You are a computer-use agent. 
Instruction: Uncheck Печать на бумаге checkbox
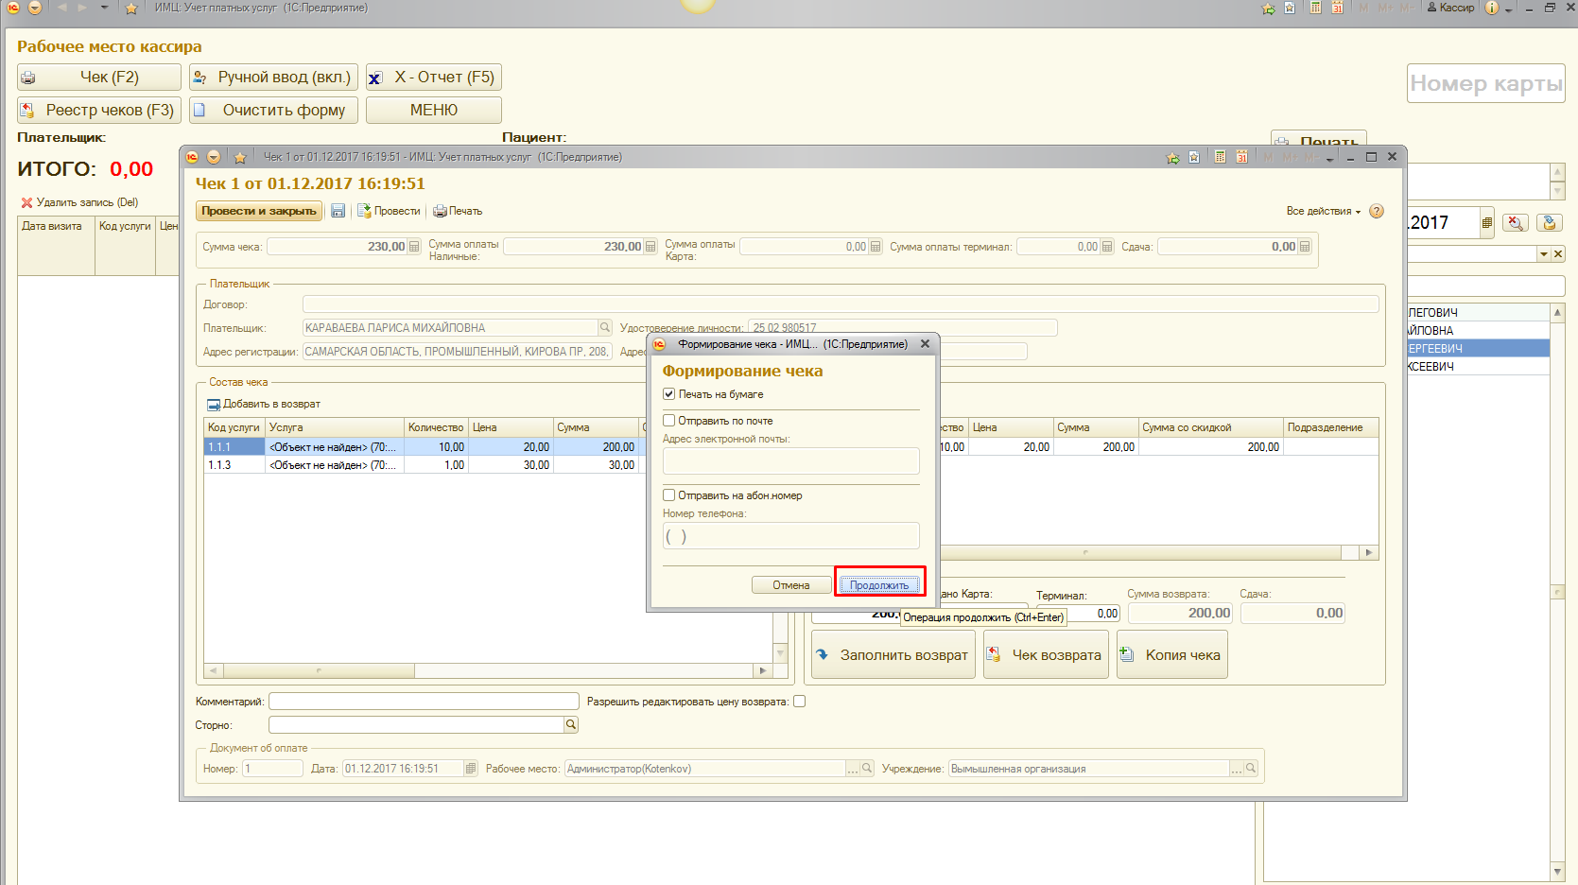pyautogui.click(x=669, y=394)
